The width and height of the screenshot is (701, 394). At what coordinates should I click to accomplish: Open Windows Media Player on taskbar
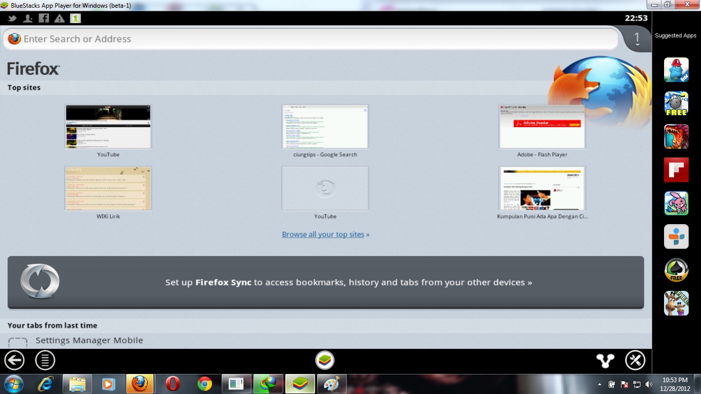(x=108, y=384)
